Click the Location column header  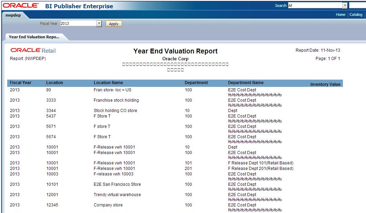(x=54, y=82)
